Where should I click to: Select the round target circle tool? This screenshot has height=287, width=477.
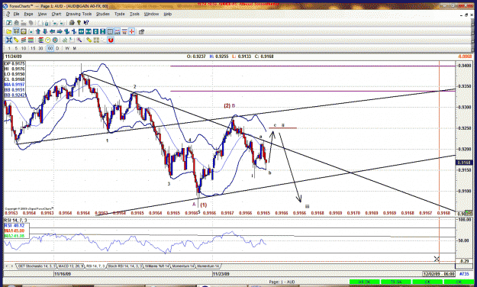pos(55,40)
